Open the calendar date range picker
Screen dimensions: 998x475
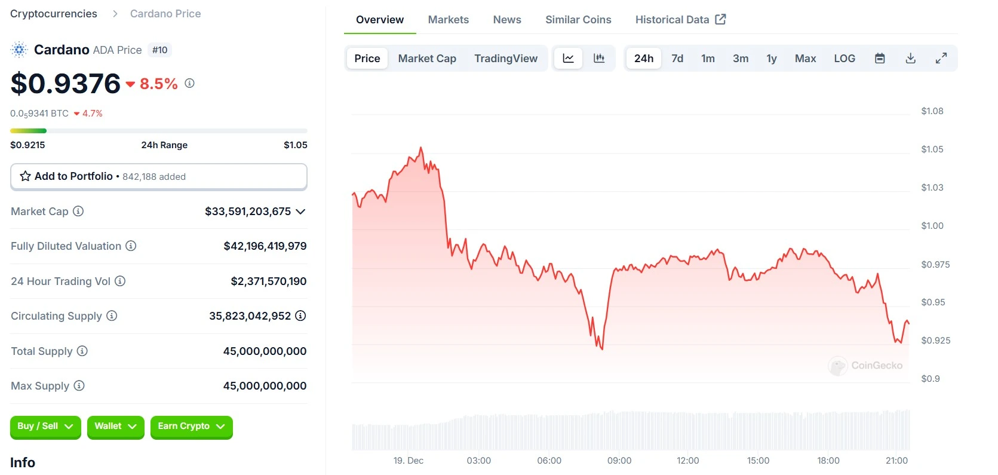pyautogui.click(x=880, y=59)
